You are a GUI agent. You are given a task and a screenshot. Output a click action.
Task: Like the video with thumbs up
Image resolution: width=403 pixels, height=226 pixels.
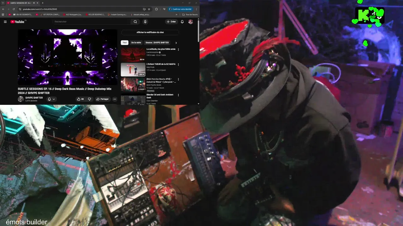pos(80,99)
